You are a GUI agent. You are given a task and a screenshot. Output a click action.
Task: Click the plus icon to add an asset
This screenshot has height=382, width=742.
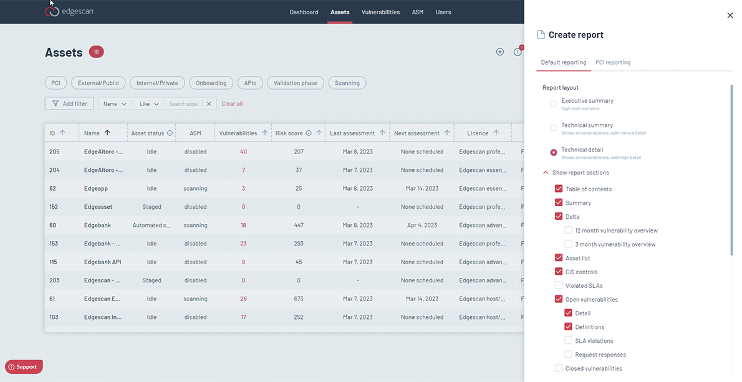click(x=499, y=52)
